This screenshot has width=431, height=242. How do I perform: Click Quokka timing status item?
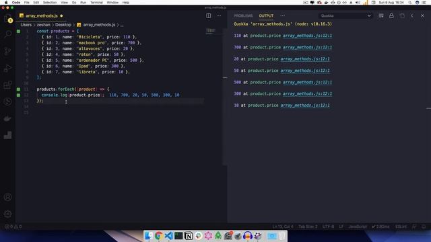(380, 227)
